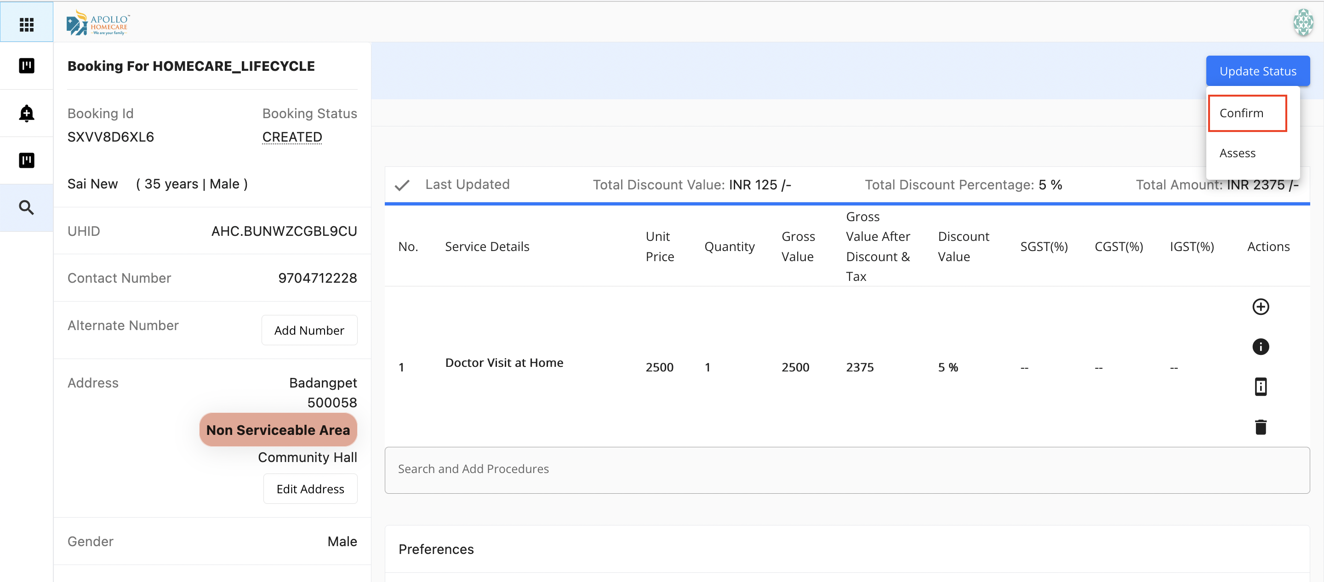
Task: Select Assess from status menu
Action: click(x=1237, y=153)
